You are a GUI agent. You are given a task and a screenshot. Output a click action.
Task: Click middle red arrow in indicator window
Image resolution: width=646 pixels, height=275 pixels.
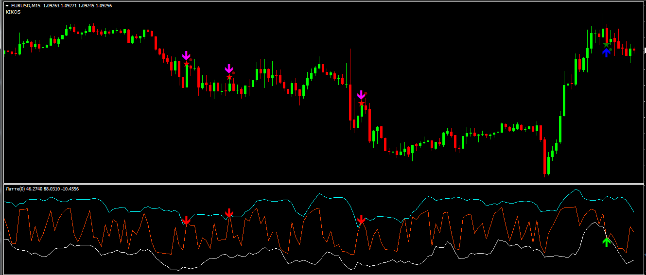[x=229, y=213]
